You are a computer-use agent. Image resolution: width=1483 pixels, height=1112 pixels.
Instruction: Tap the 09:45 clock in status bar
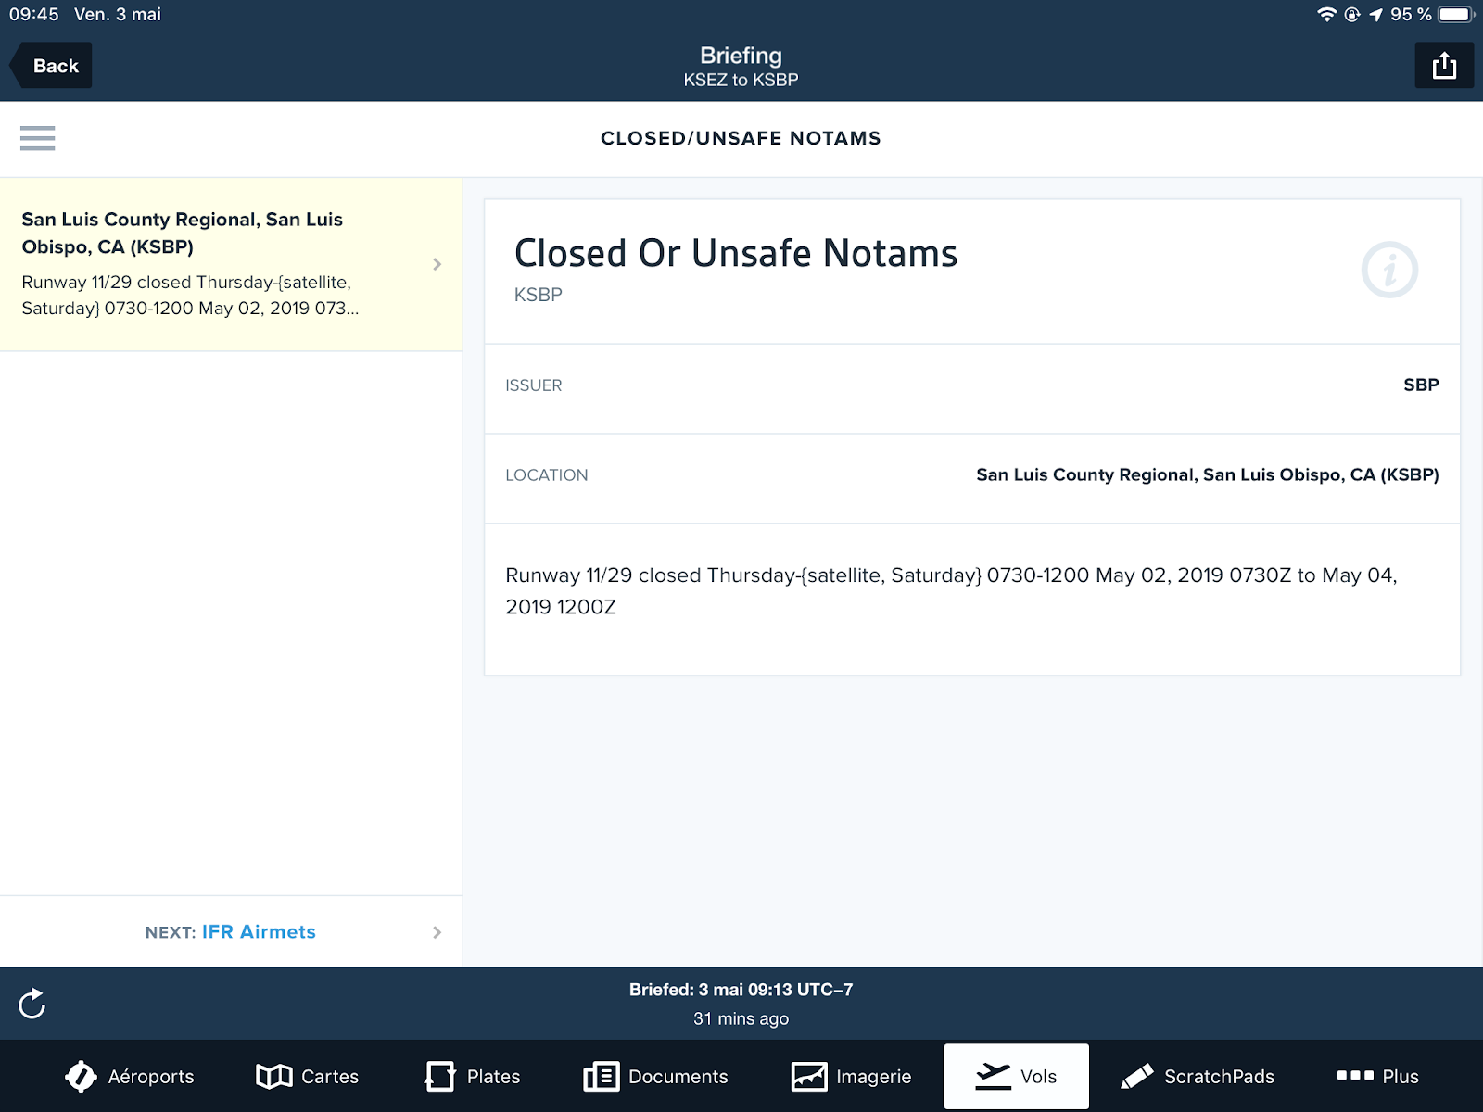[34, 14]
